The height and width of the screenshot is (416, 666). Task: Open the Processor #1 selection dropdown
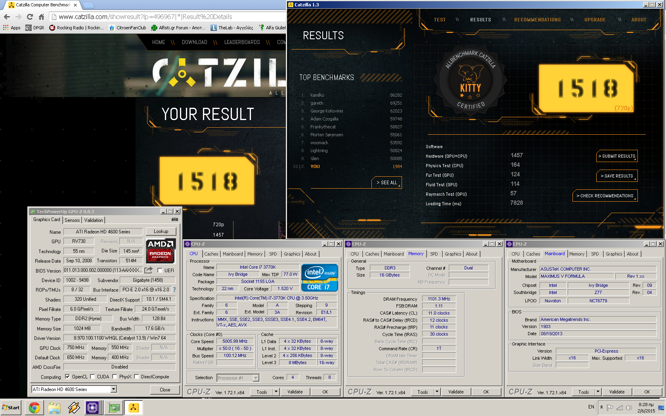256,378
